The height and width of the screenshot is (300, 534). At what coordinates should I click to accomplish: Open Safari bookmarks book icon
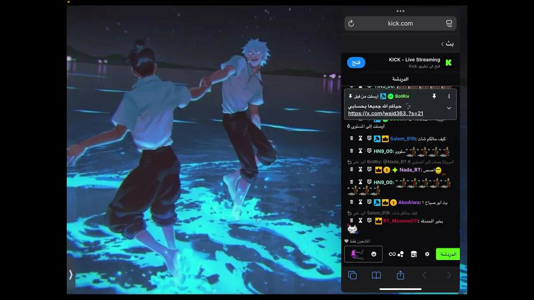coord(376,275)
